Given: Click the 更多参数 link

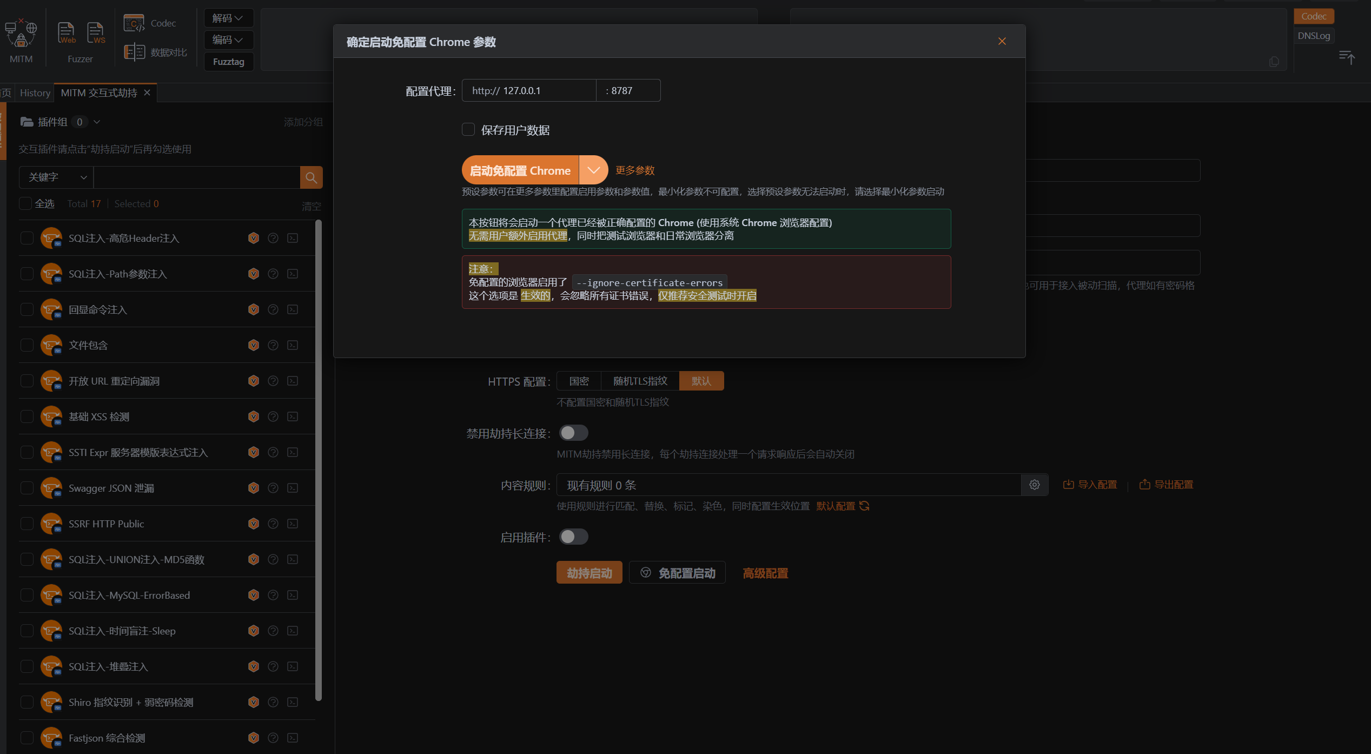Looking at the screenshot, I should 635,170.
